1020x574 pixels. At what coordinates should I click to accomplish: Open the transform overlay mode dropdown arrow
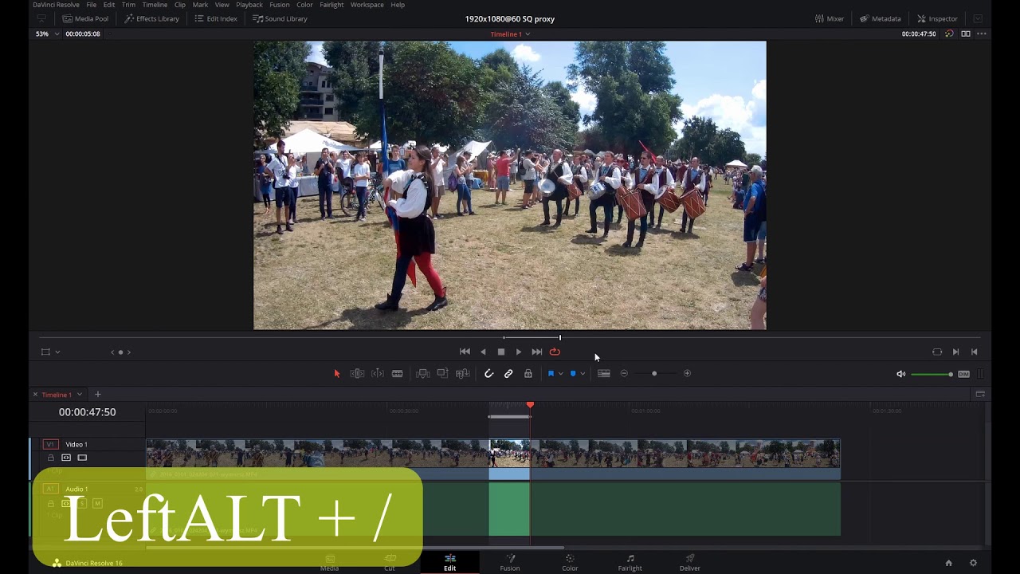[57, 352]
